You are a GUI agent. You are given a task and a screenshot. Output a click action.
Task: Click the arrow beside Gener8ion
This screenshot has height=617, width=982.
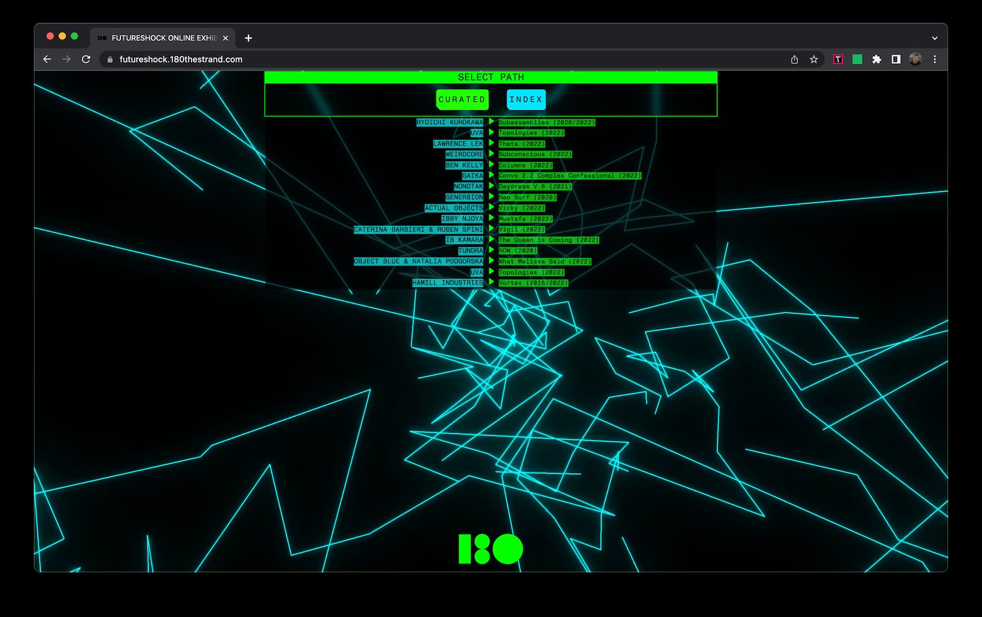[491, 197]
